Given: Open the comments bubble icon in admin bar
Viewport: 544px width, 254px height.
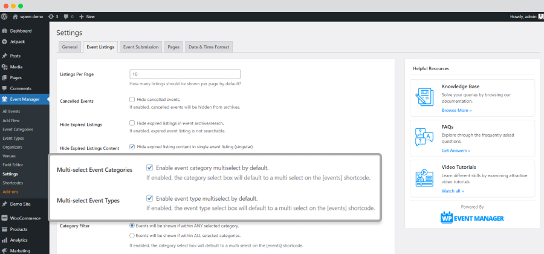Looking at the screenshot, I should [x=66, y=16].
